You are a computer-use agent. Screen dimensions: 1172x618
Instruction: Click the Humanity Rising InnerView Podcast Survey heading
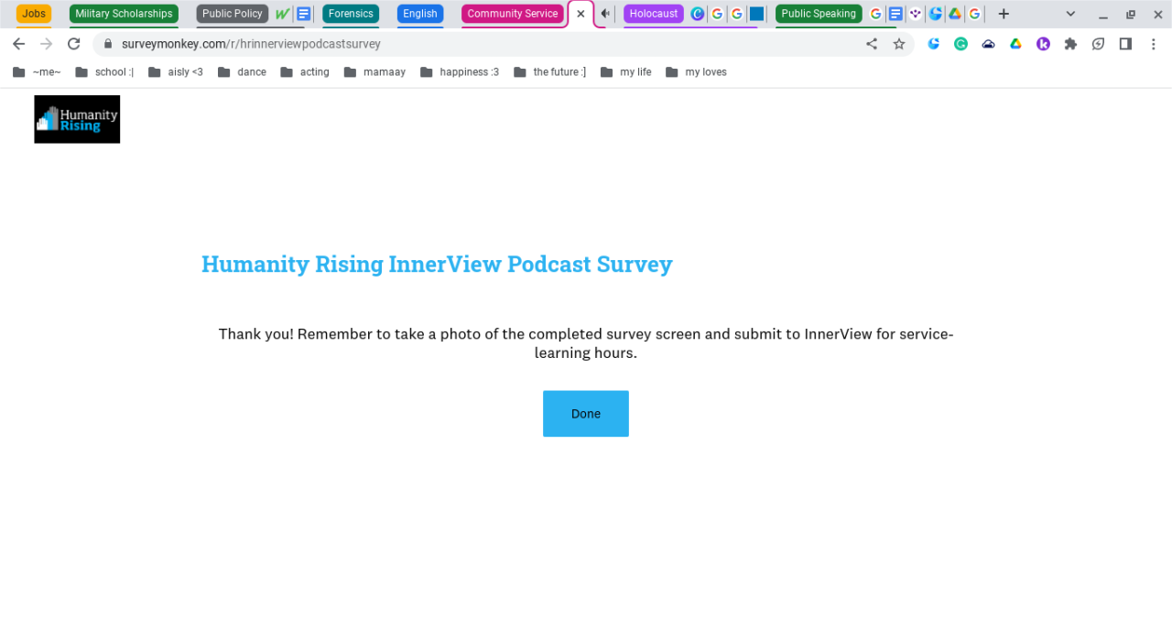(x=437, y=264)
